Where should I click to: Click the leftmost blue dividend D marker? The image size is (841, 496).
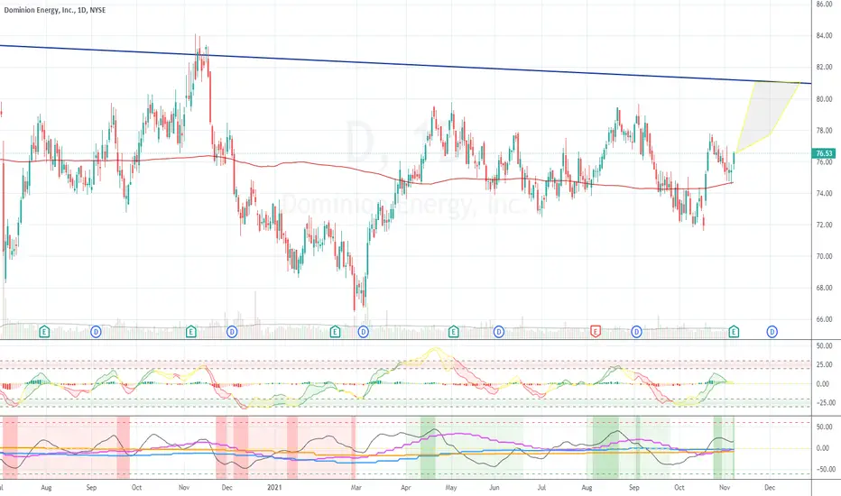tap(96, 332)
